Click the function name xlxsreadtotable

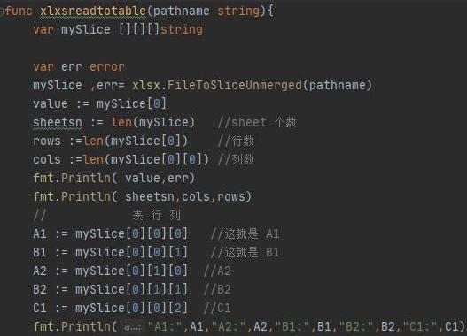[x=93, y=11]
